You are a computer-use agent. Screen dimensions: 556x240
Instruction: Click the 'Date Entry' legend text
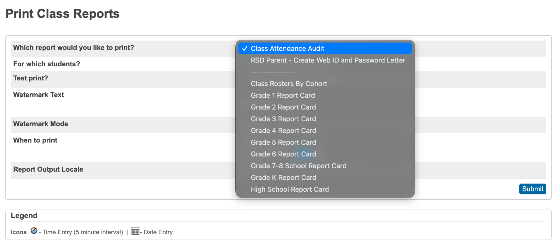tap(158, 232)
